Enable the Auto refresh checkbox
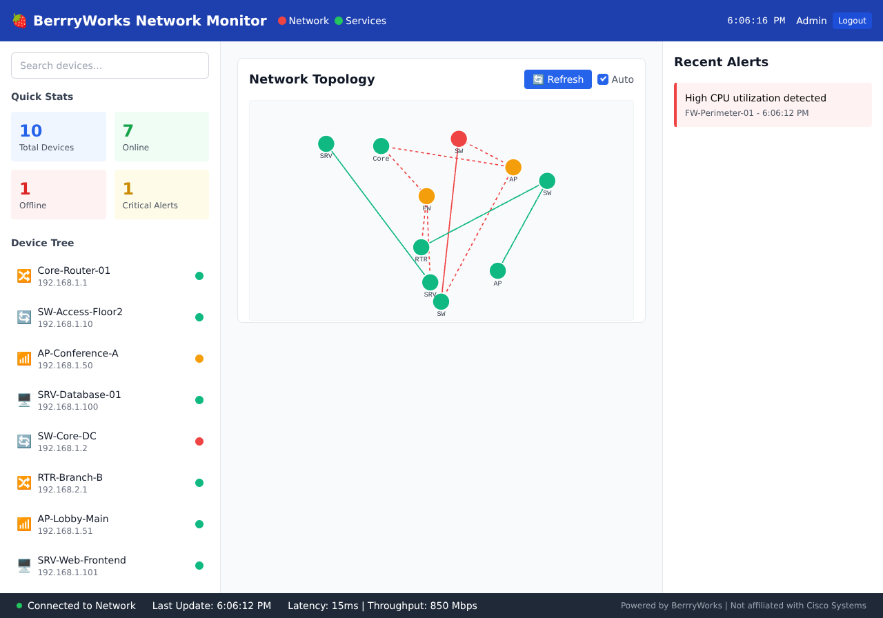This screenshot has width=883, height=618. click(x=603, y=79)
